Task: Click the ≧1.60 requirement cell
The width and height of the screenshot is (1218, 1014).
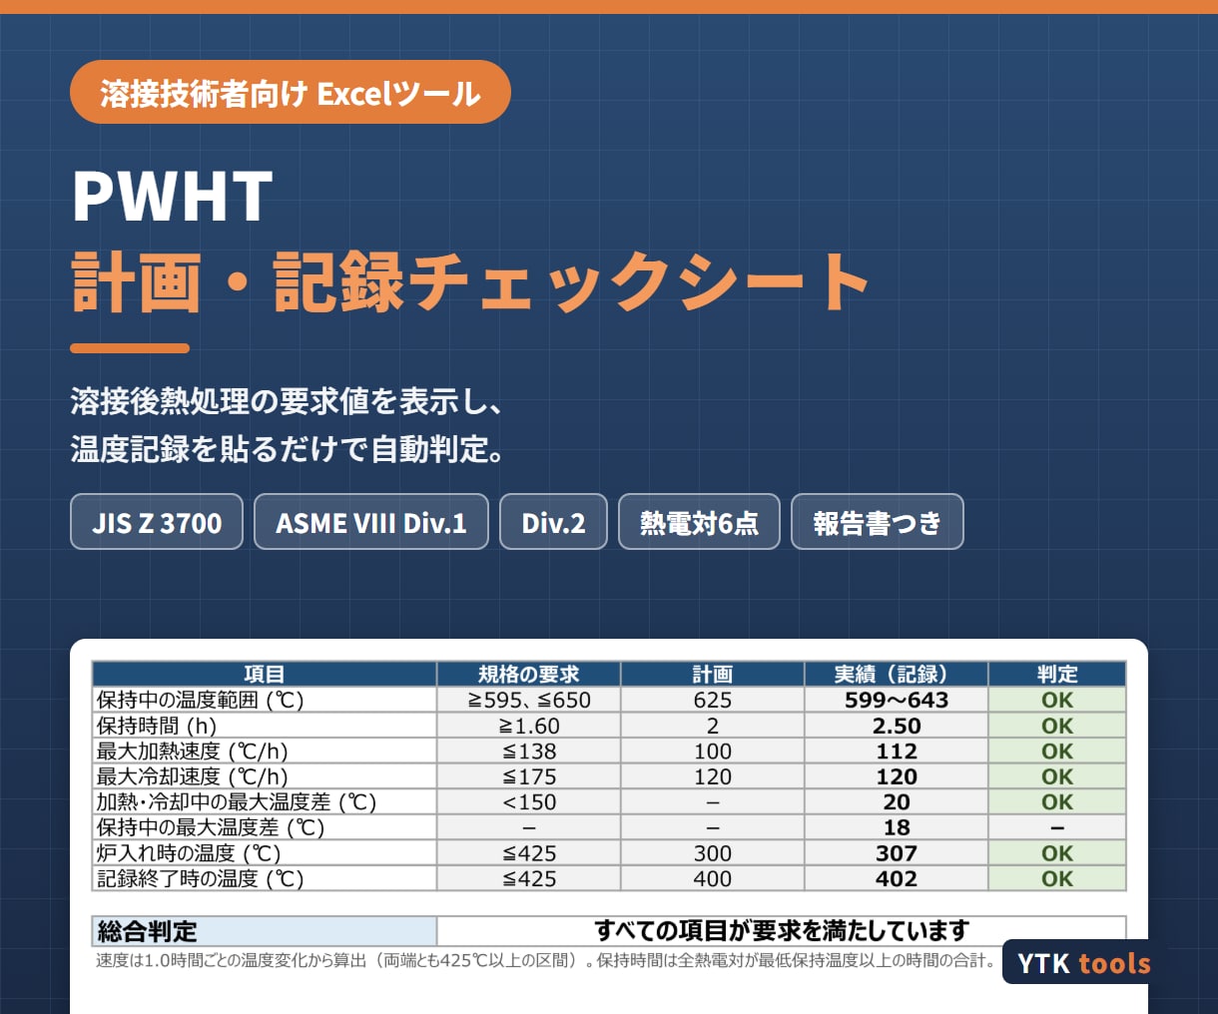Action: (x=529, y=726)
